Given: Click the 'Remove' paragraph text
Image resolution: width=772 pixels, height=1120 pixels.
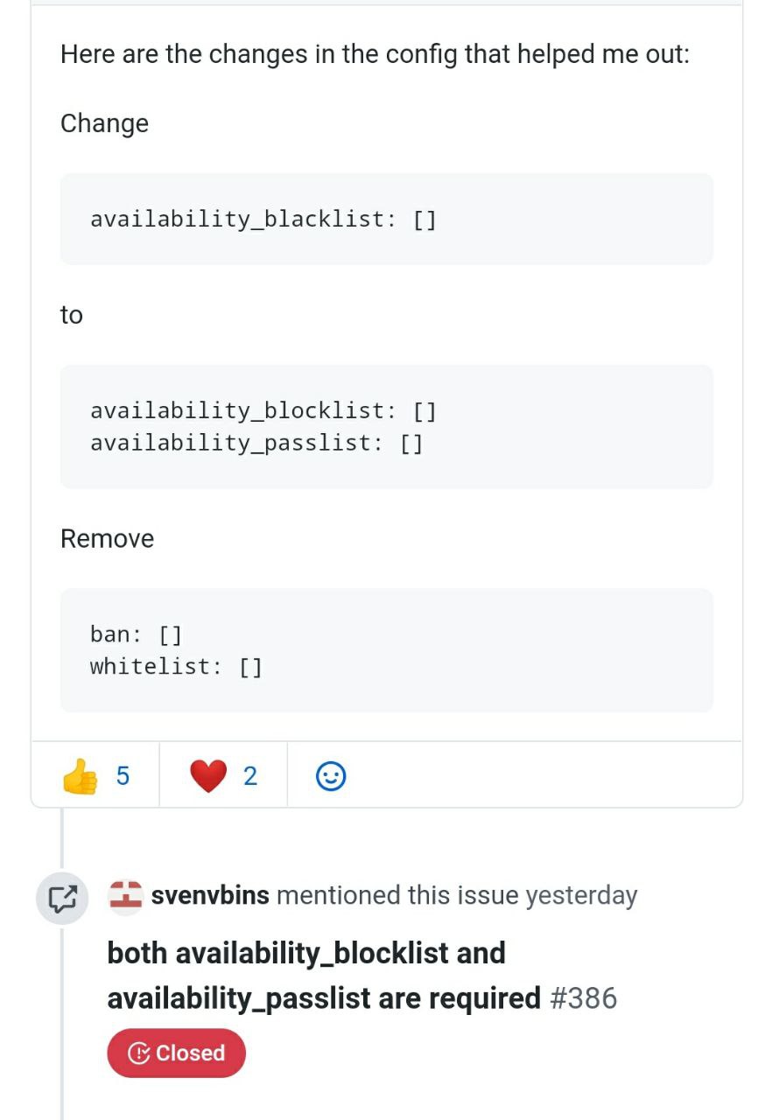Looking at the screenshot, I should [107, 539].
